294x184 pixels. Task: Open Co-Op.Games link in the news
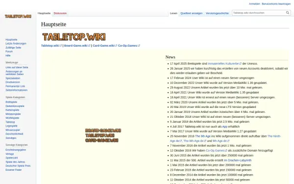217,151
